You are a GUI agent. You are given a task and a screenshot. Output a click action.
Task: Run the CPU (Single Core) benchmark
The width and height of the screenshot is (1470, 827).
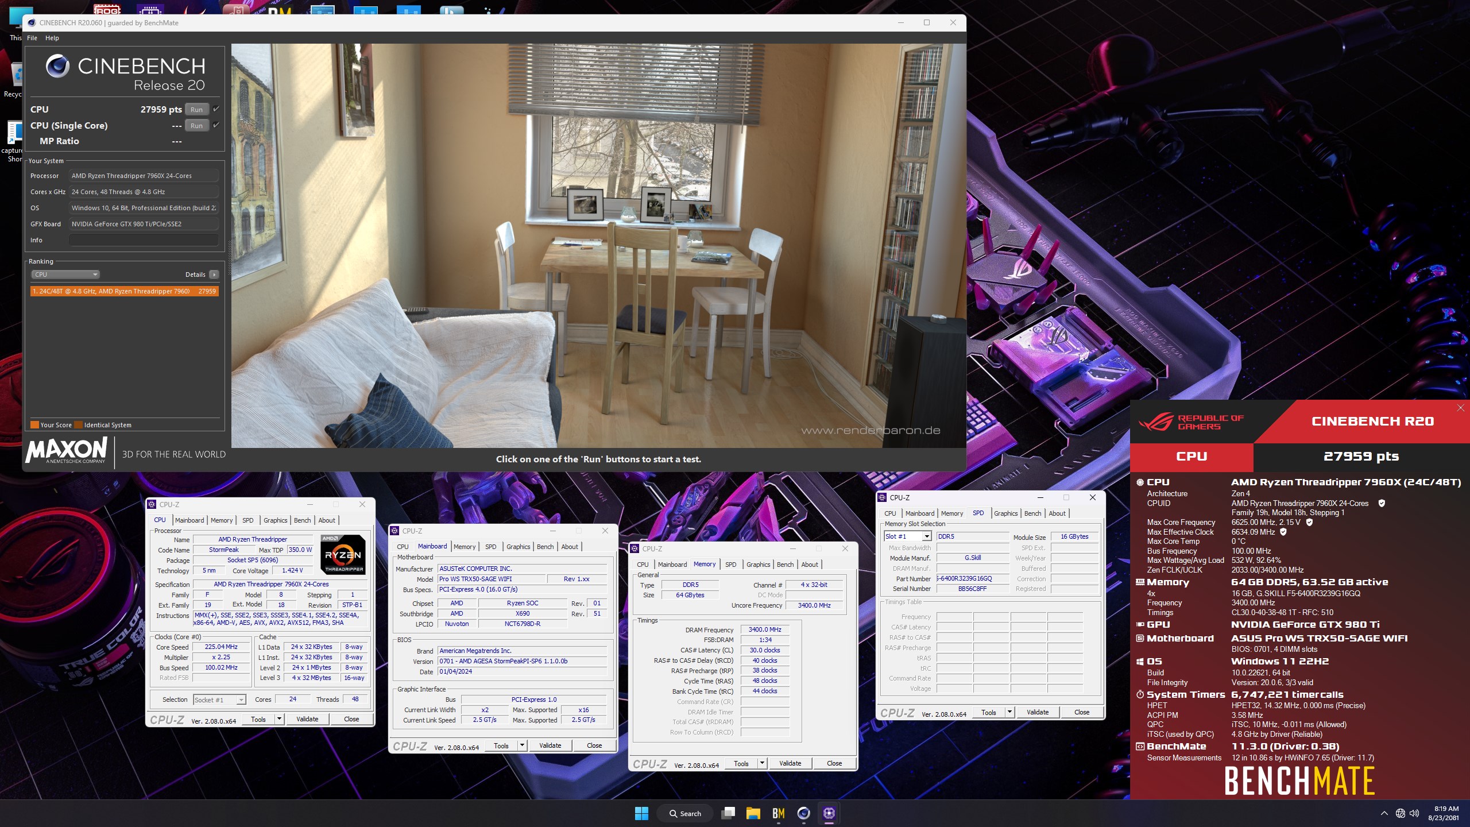[196, 125]
